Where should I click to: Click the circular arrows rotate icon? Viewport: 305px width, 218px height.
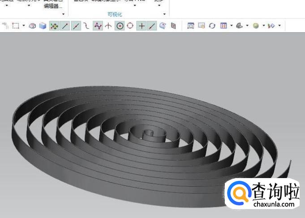212,26
